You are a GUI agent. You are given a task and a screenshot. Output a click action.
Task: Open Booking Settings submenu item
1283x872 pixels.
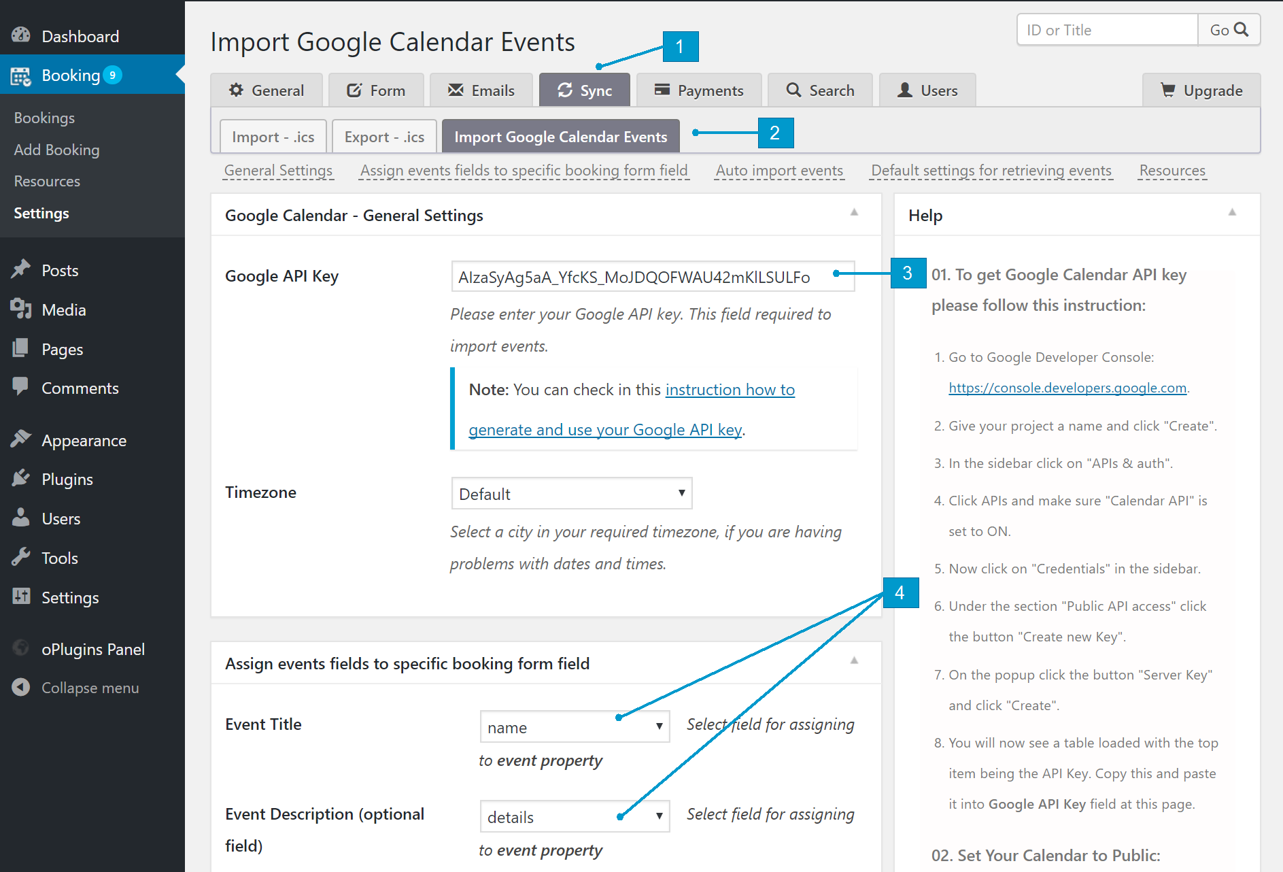click(x=41, y=213)
